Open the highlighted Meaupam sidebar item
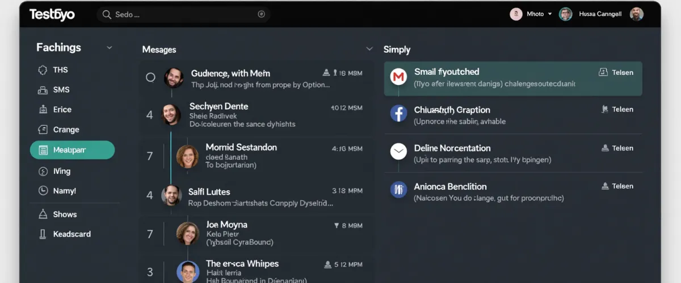The image size is (681, 283). [x=72, y=150]
